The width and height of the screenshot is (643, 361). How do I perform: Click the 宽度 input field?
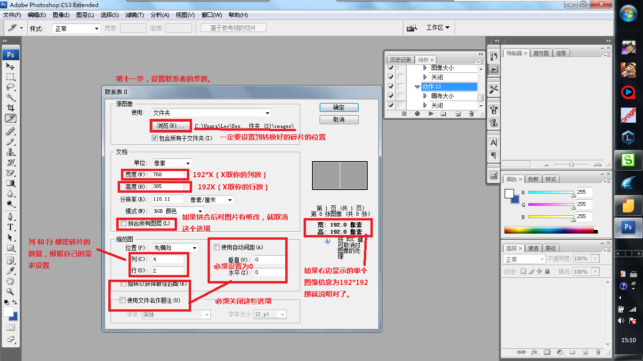[x=169, y=174]
